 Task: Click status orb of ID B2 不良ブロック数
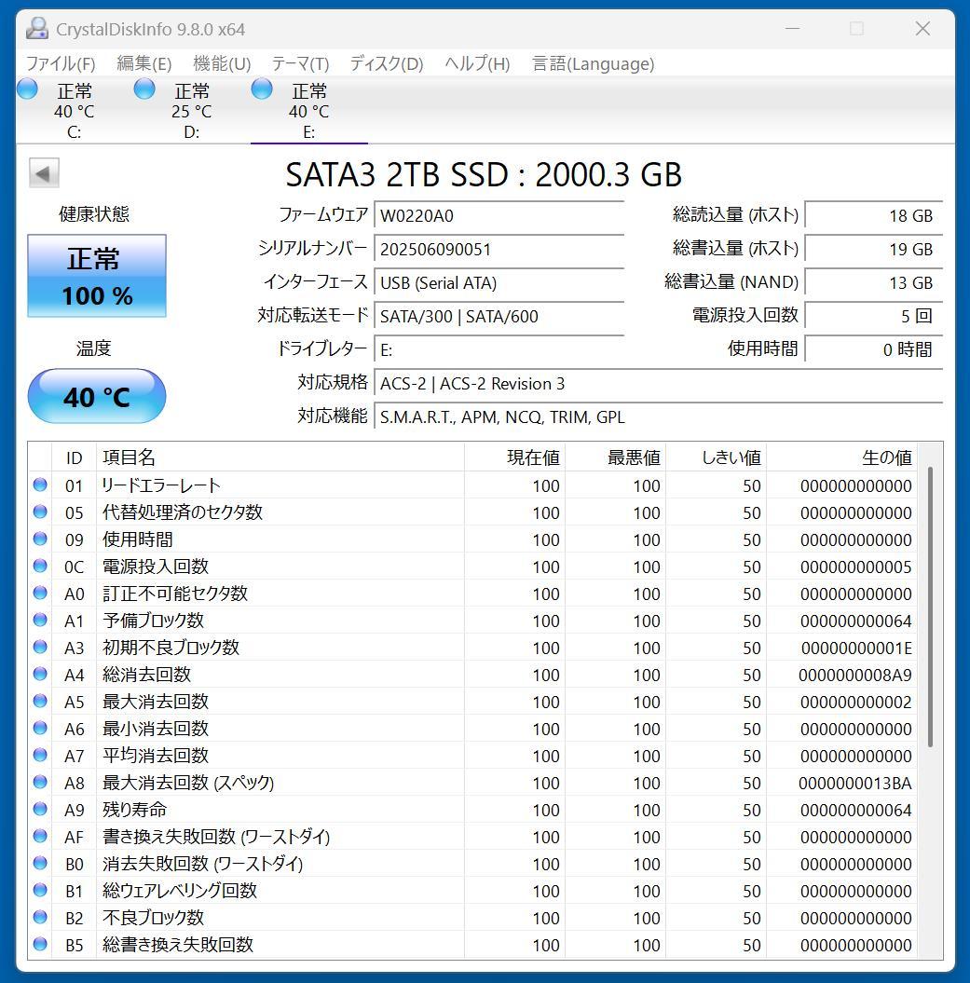coord(40,917)
